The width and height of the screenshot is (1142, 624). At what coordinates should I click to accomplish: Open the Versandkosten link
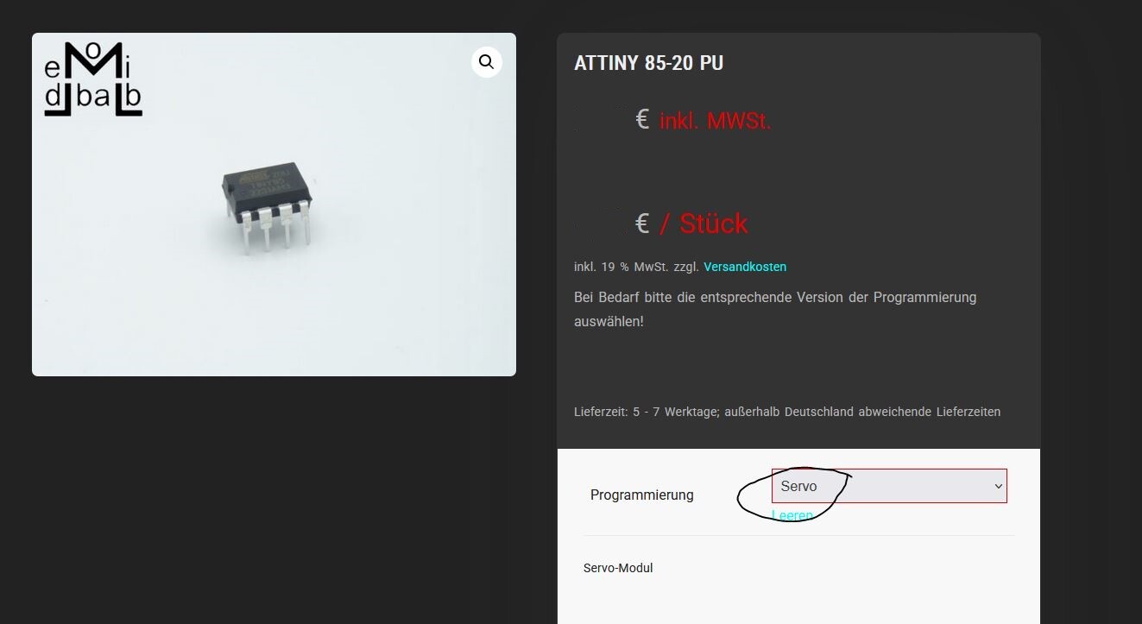pos(745,267)
